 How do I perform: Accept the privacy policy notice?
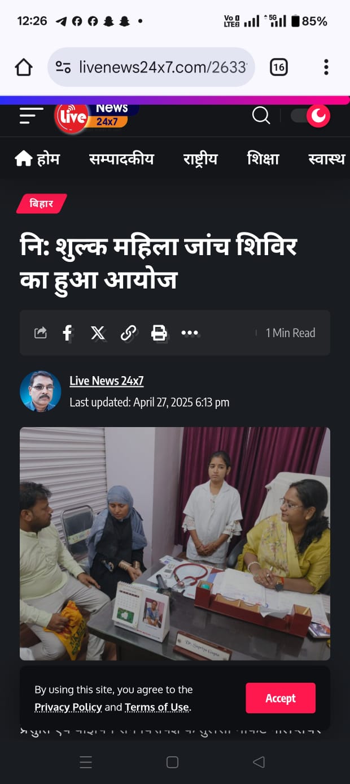(281, 698)
